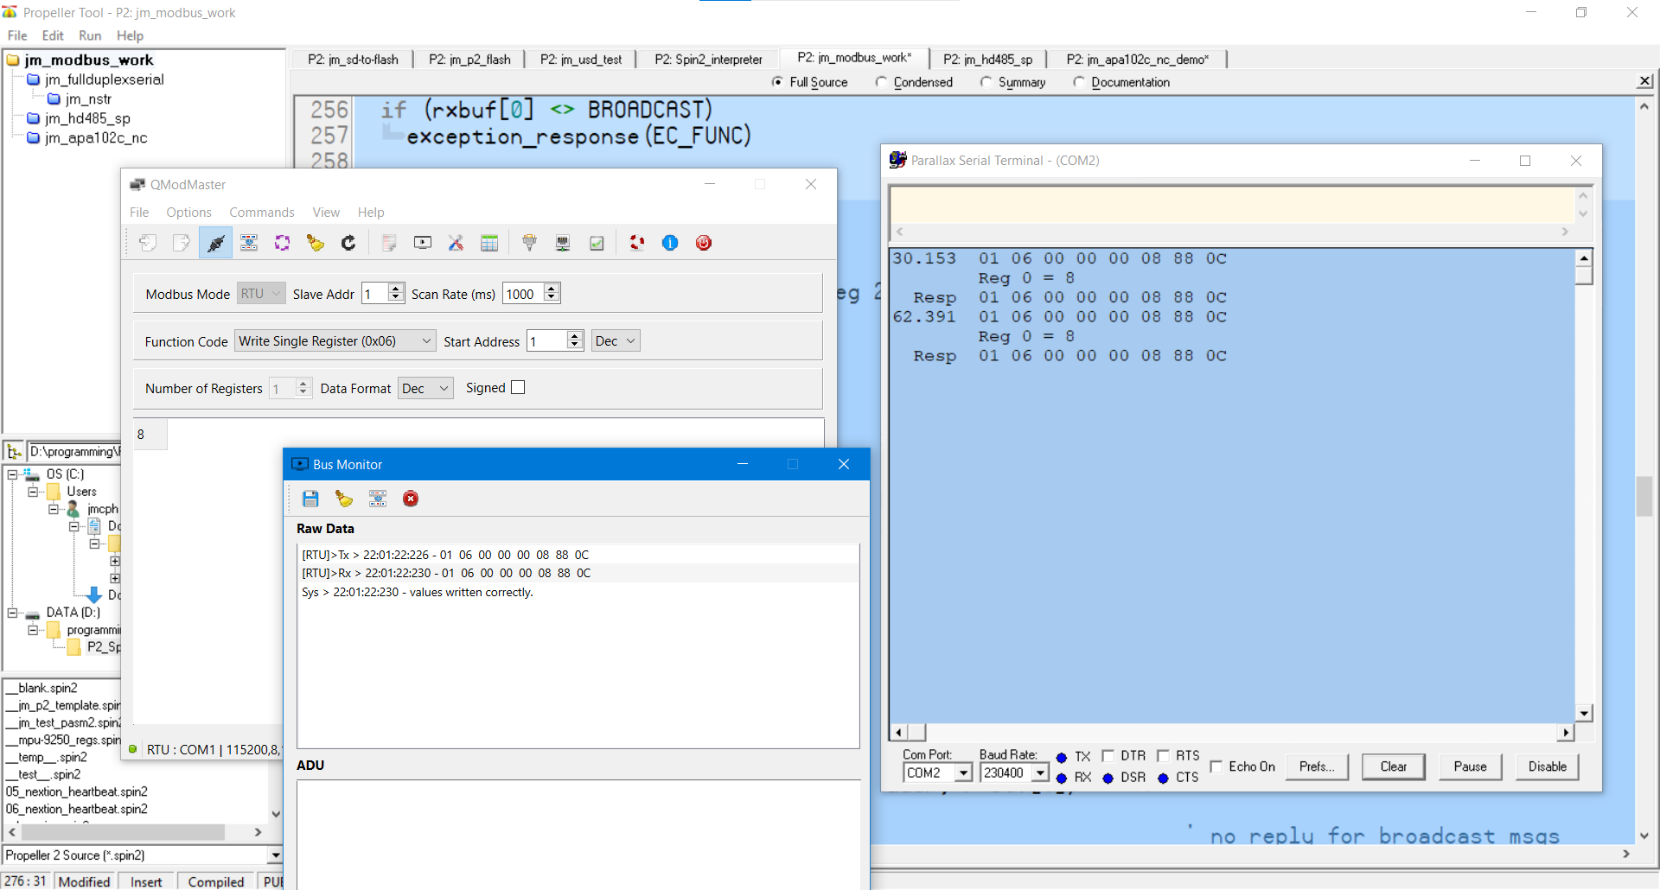Toggle the DTR checkbox in Serial Terminal
The height and width of the screenshot is (890, 1660).
[1108, 756]
